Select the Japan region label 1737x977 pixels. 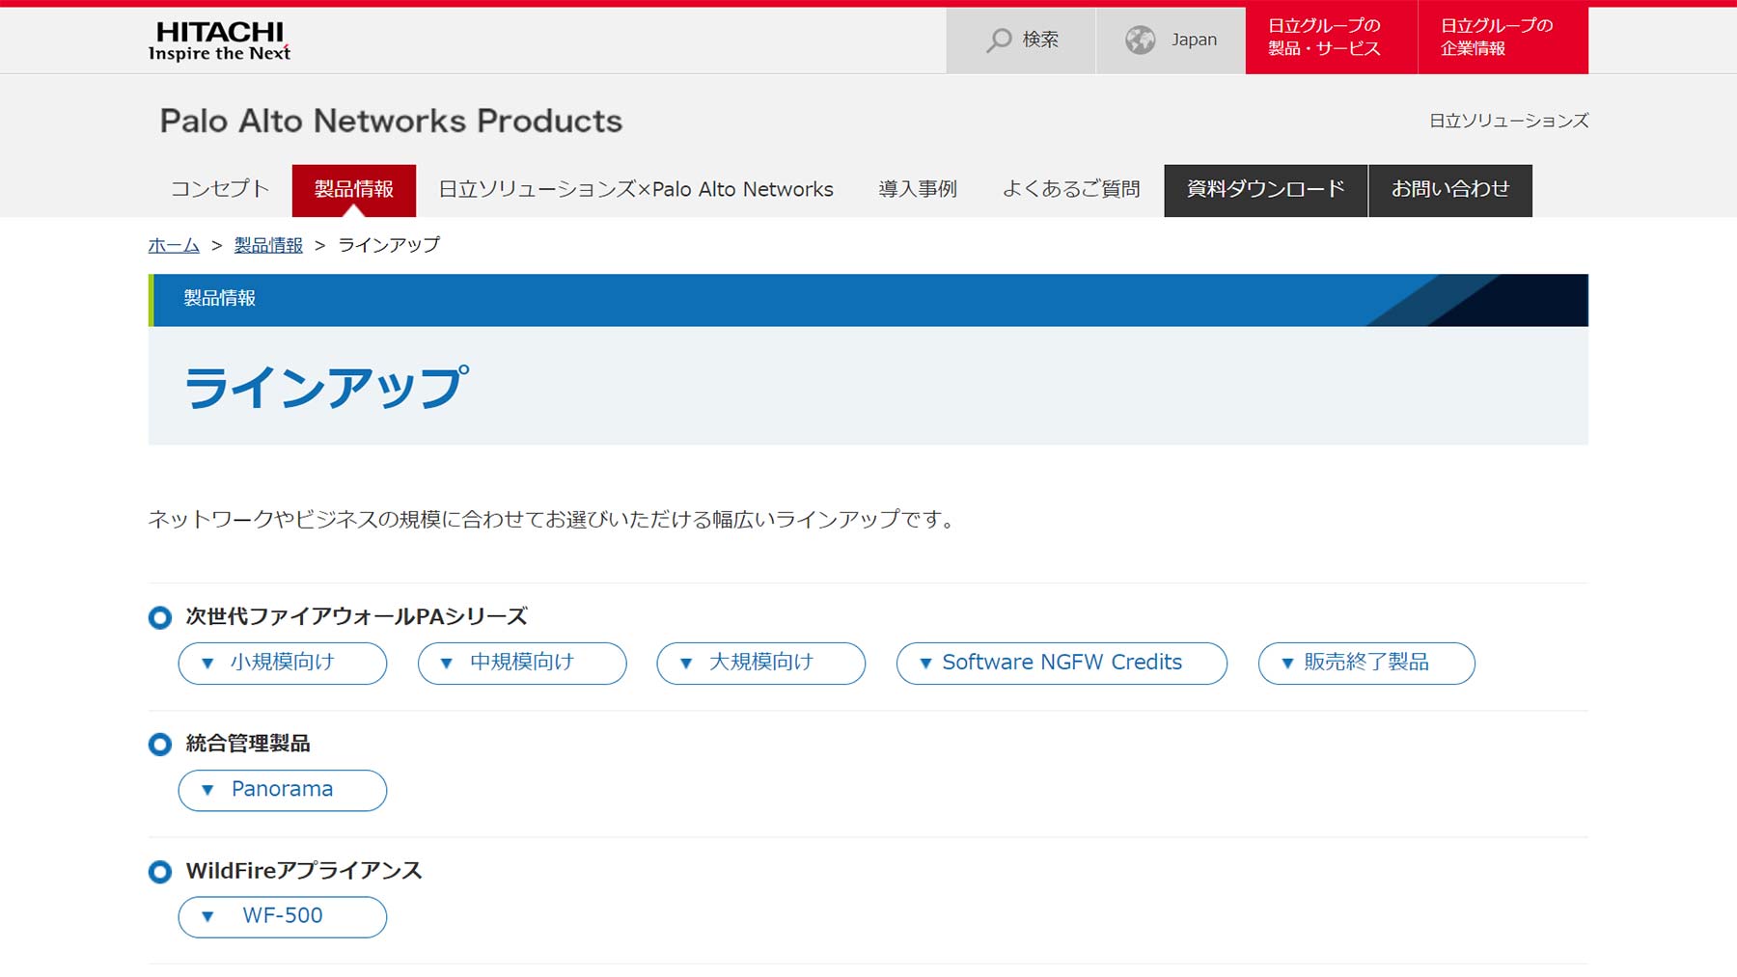[x=1194, y=40]
